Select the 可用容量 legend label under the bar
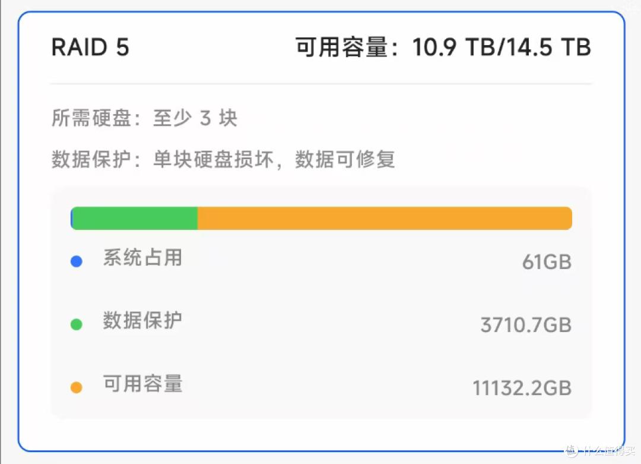Viewport: 641px width, 464px height. click(x=142, y=384)
